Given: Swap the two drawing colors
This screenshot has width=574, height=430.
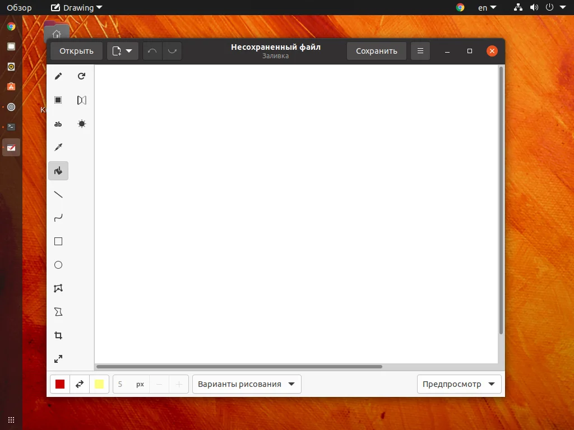Looking at the screenshot, I should pos(80,384).
